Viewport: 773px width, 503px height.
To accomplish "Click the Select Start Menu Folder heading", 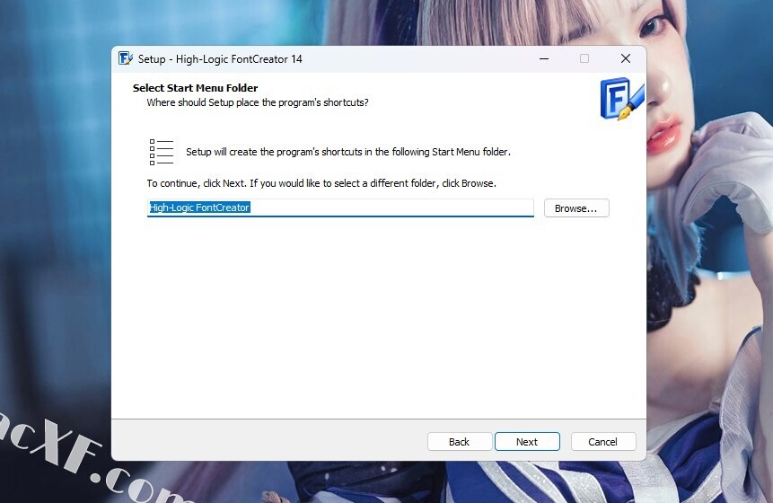I will pyautogui.click(x=195, y=88).
